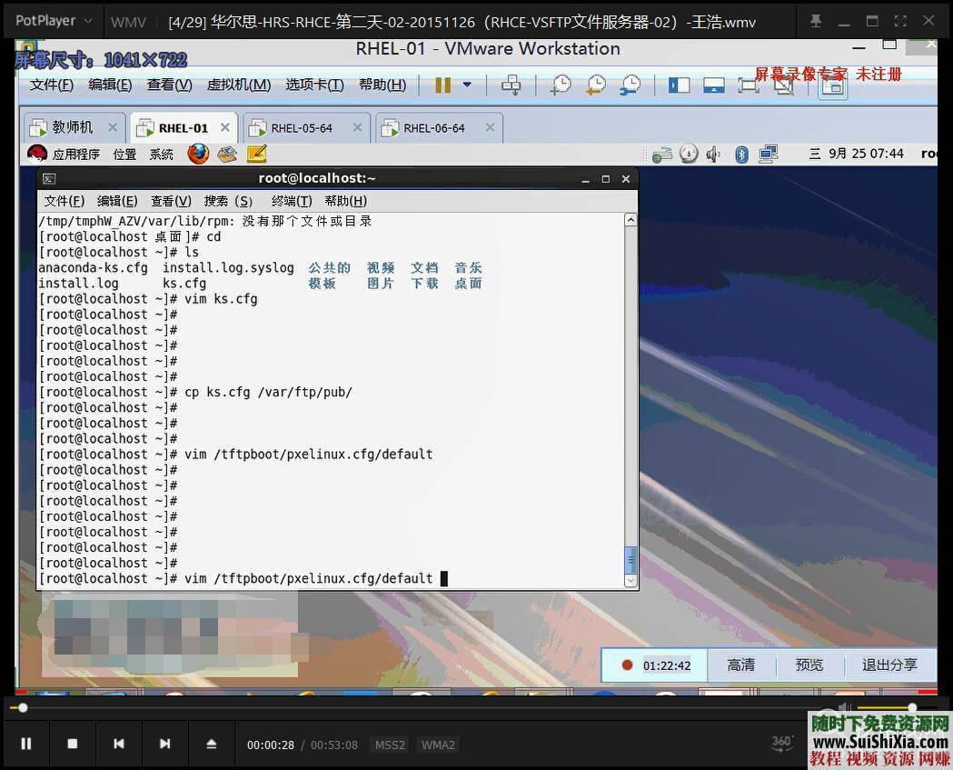953x770 pixels.
Task: Click the terminal scrollbar down arrow
Action: (x=630, y=581)
